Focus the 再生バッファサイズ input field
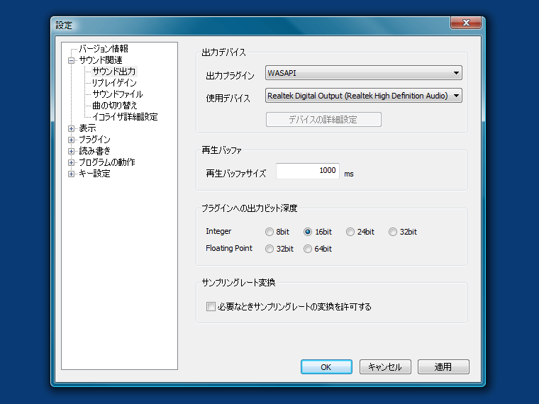The height and width of the screenshot is (404, 539). (x=308, y=171)
